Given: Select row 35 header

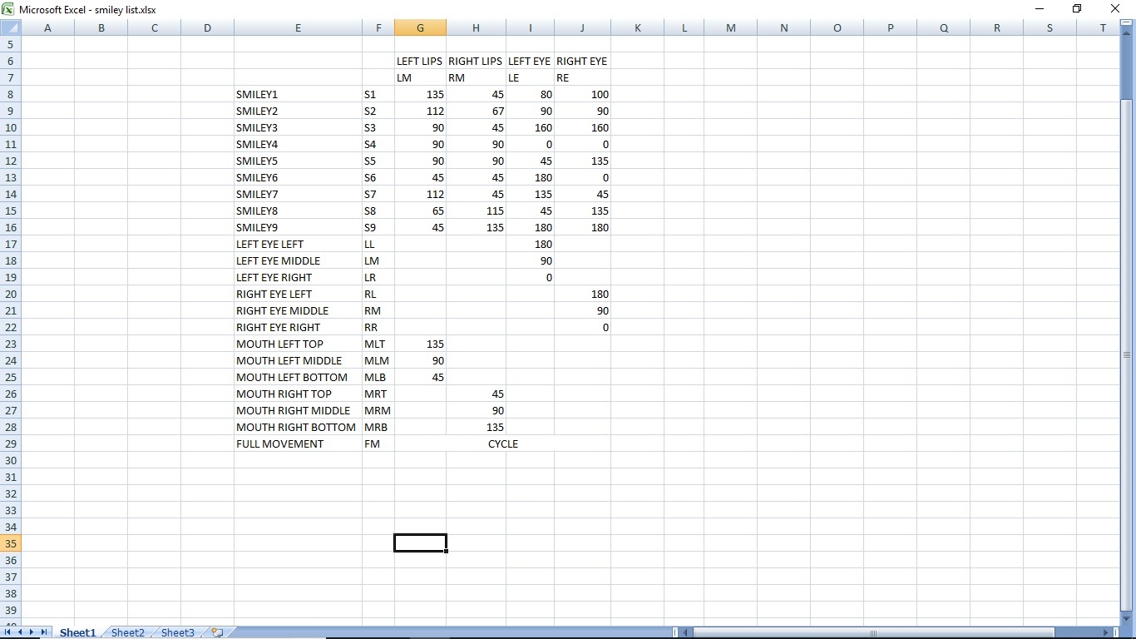Looking at the screenshot, I should coord(10,543).
